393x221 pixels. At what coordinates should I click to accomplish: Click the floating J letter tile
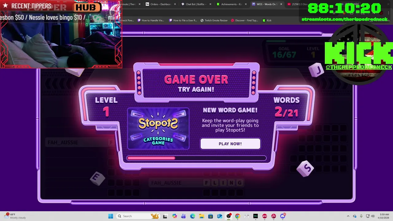(x=317, y=70)
